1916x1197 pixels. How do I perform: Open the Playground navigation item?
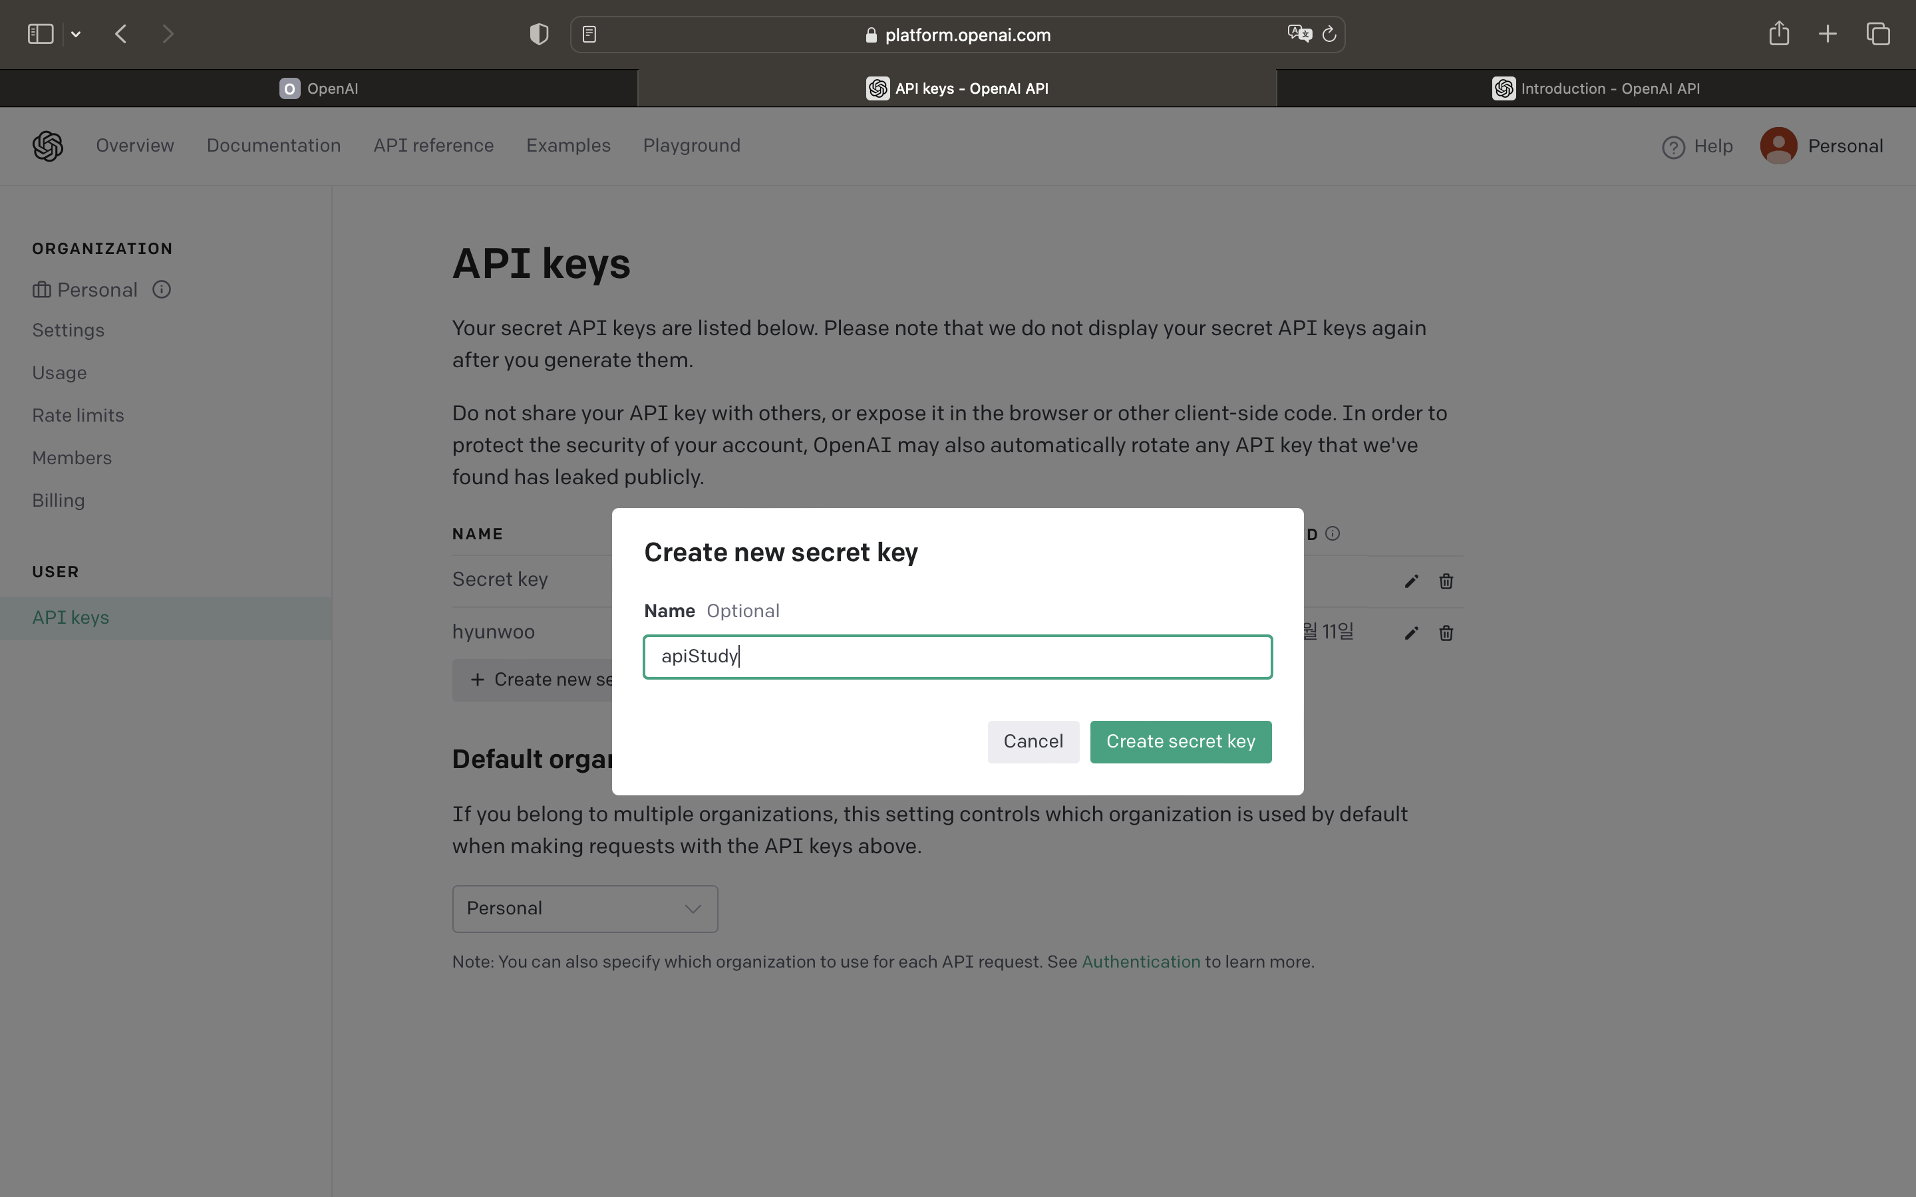click(691, 146)
